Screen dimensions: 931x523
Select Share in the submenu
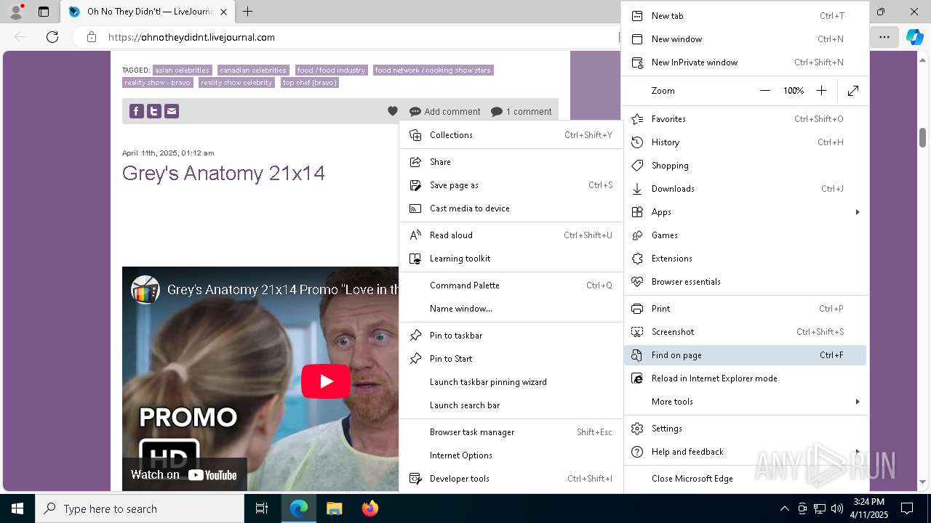pos(511,162)
